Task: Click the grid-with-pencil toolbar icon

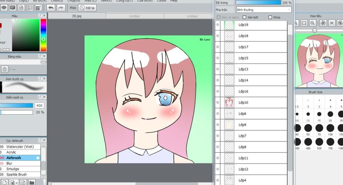Action: (x=38, y=8)
